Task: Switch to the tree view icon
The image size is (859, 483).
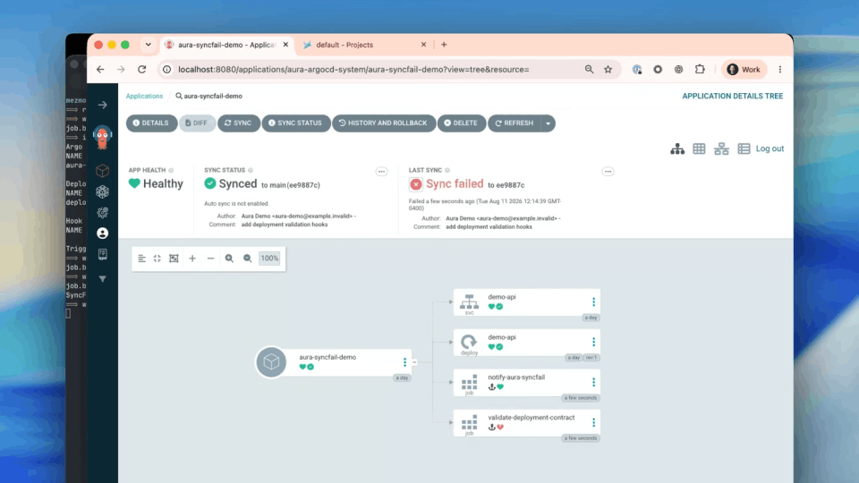Action: tap(677, 148)
